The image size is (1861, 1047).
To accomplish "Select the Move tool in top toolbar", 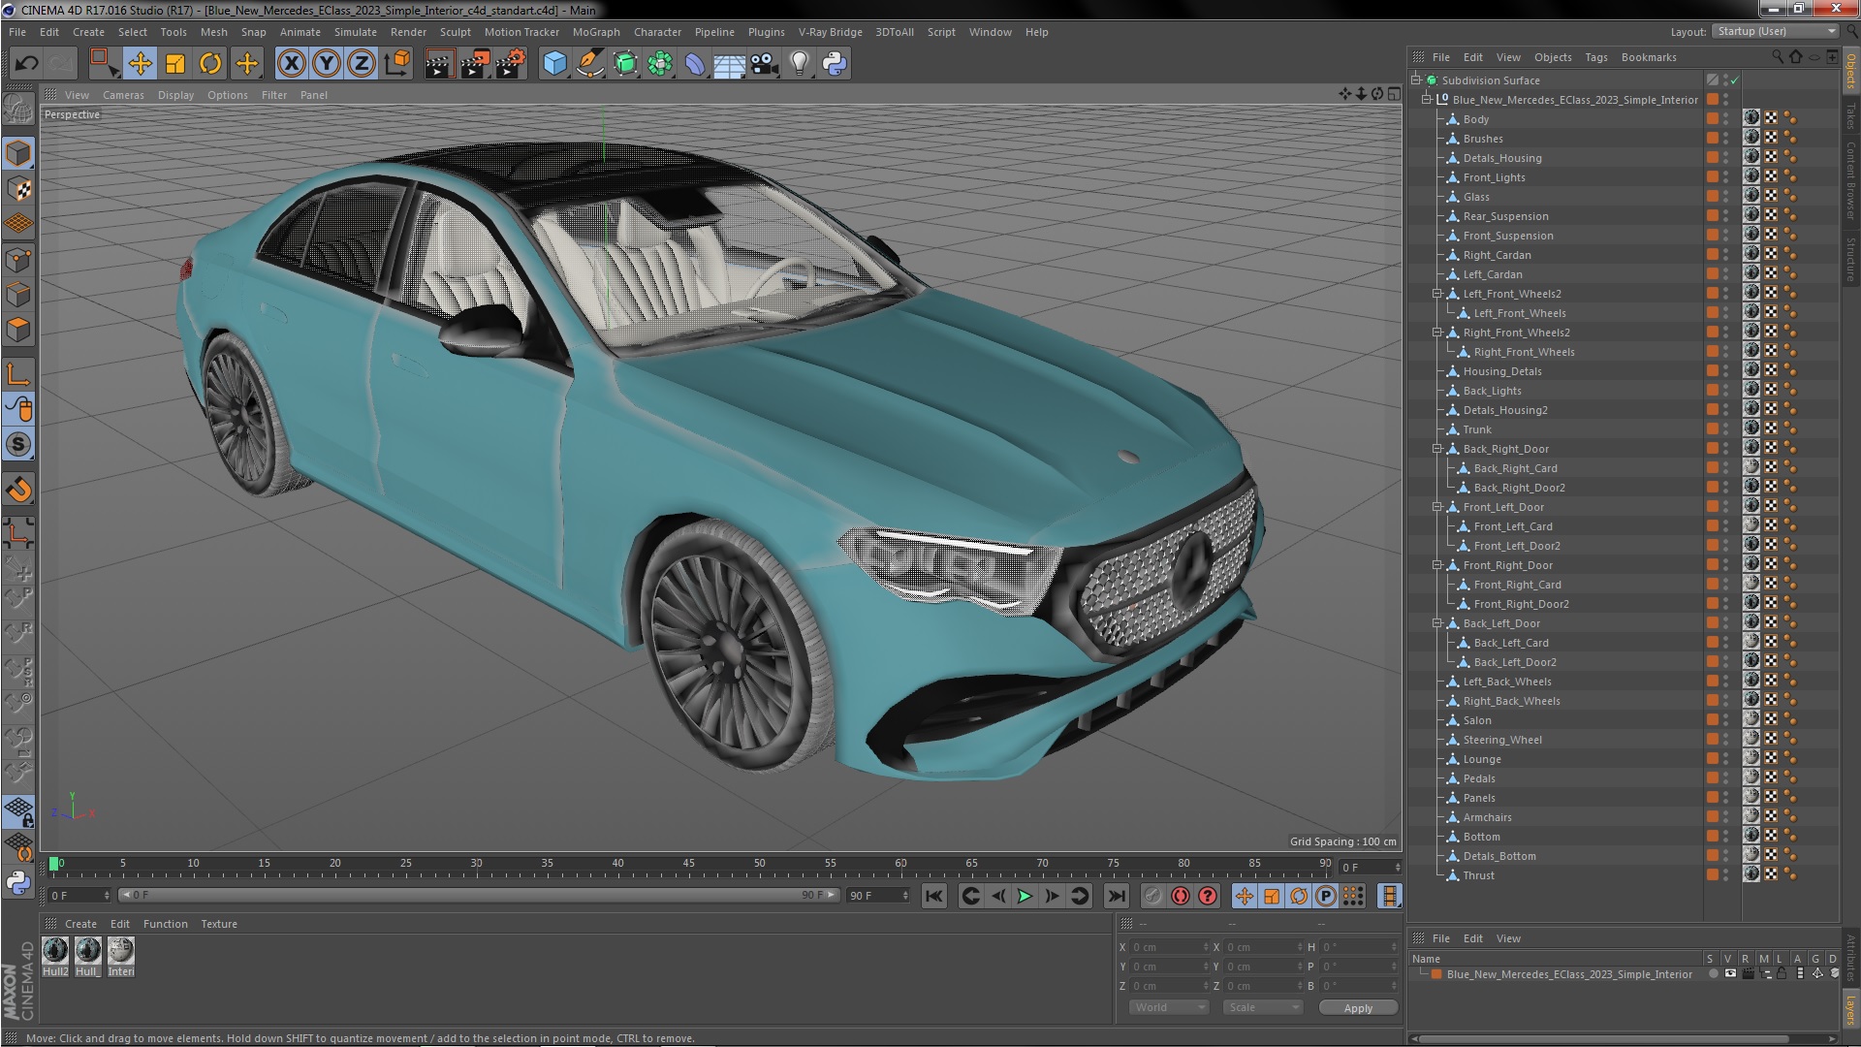I will pyautogui.click(x=140, y=64).
